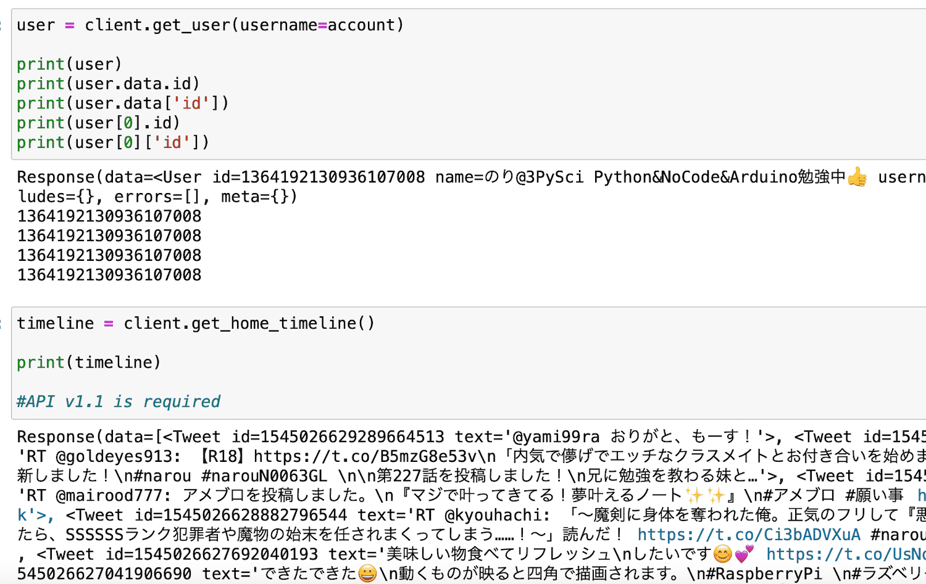The height and width of the screenshot is (584, 926).
Task: Click the '#API v1.1 is required' comment
Action: (119, 402)
